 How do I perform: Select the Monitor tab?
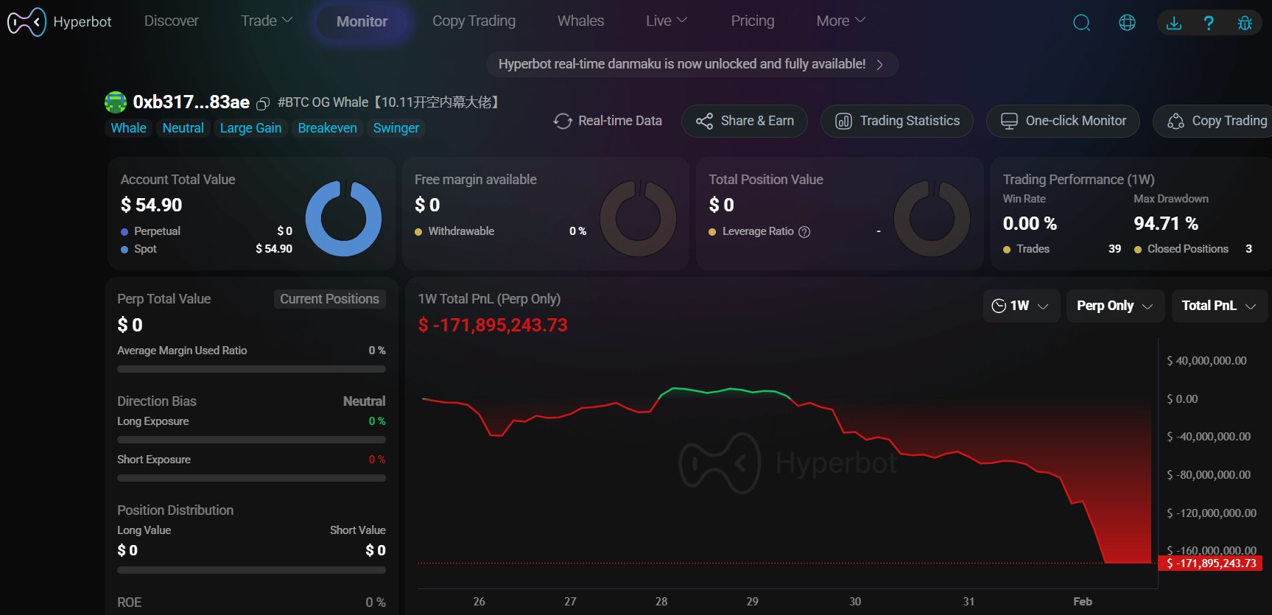362,21
